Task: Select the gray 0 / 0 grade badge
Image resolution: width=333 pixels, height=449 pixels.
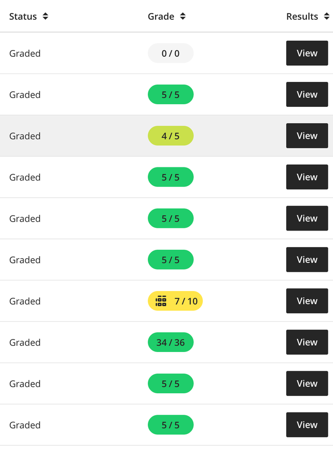Action: [x=171, y=53]
